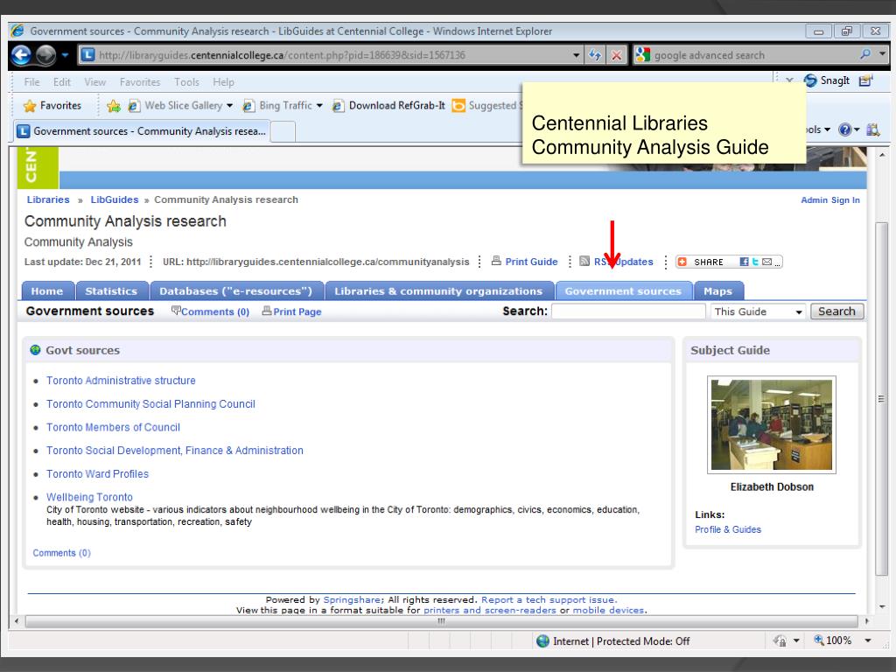
Task: Expand the address bar history dropdown
Action: 576,55
